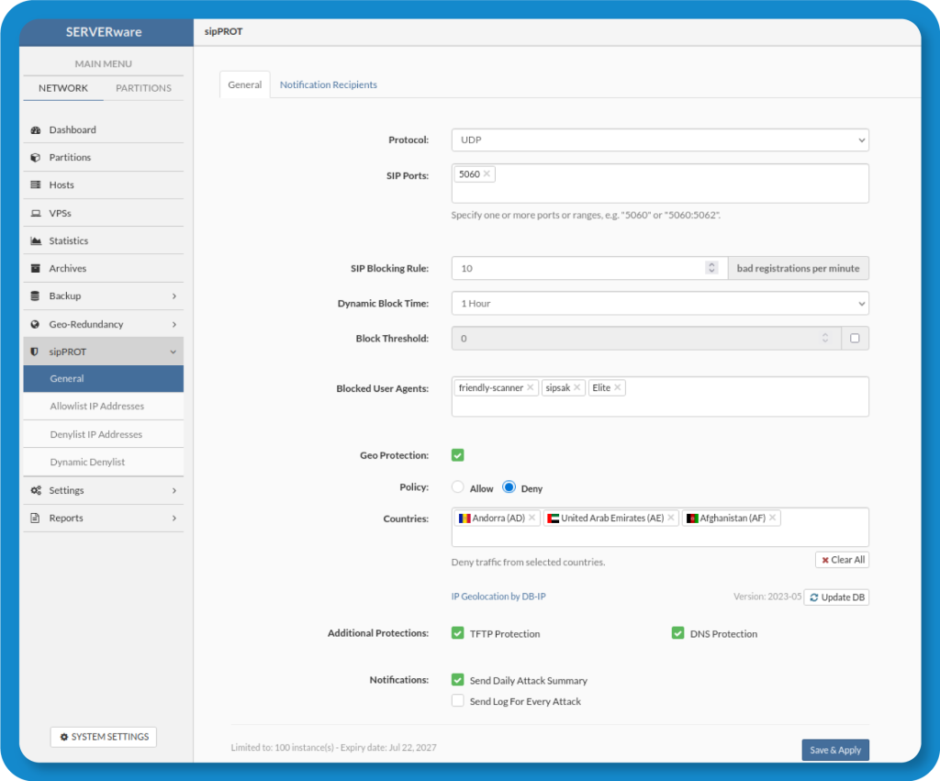
Task: Click the Save & Apply button
Action: [x=834, y=750]
